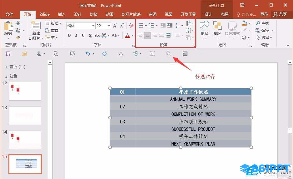Open the File (文件) tab
Viewport: 293px width, 179px height.
point(9,14)
